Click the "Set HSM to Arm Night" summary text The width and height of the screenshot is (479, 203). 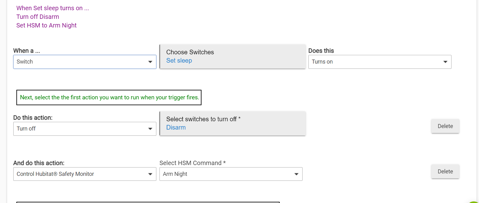[x=46, y=25]
